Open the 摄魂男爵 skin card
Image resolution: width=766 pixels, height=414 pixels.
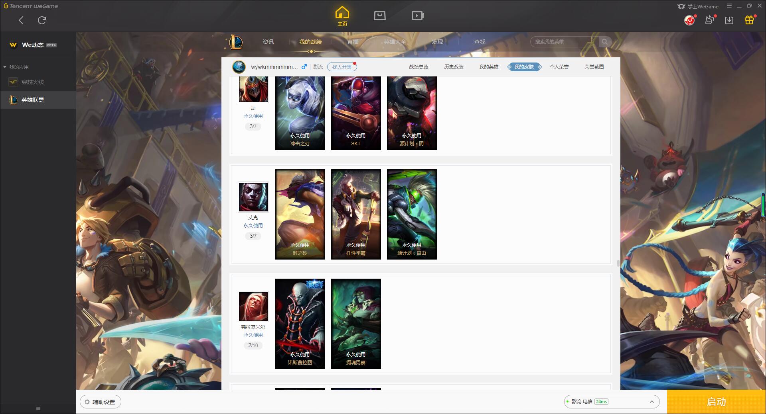click(356, 324)
